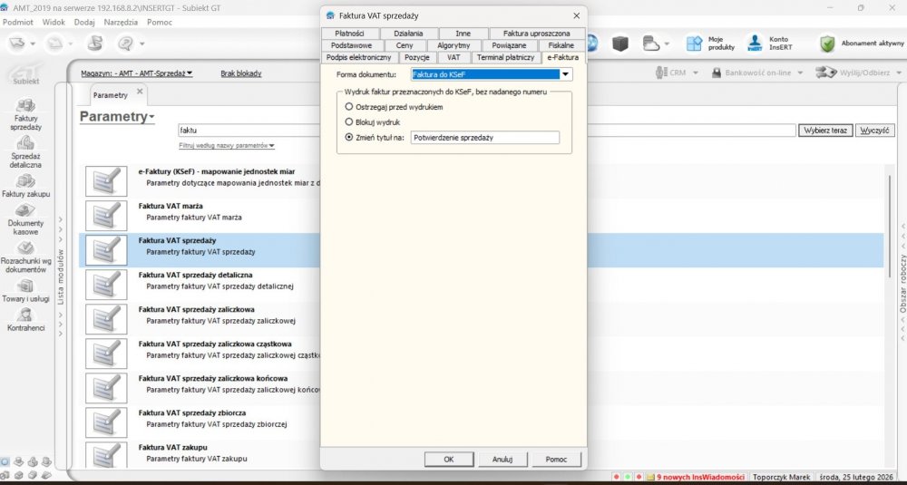Open Towary i usługi module
Image resolution: width=907 pixels, height=485 pixels.
(x=25, y=291)
